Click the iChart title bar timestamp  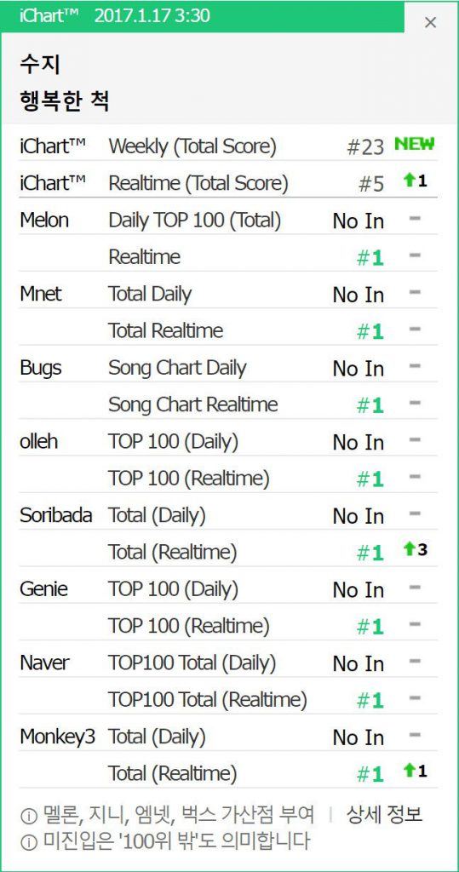pos(152,15)
